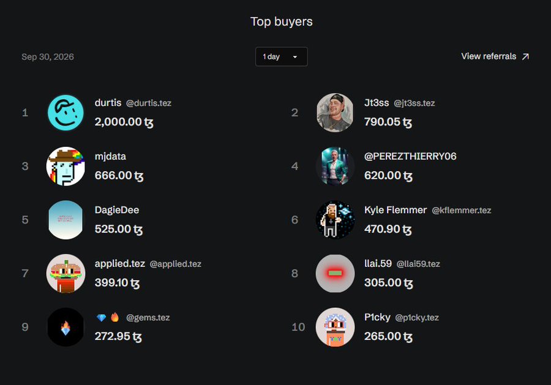Click the fire emoji in rank 9's name

115,317
